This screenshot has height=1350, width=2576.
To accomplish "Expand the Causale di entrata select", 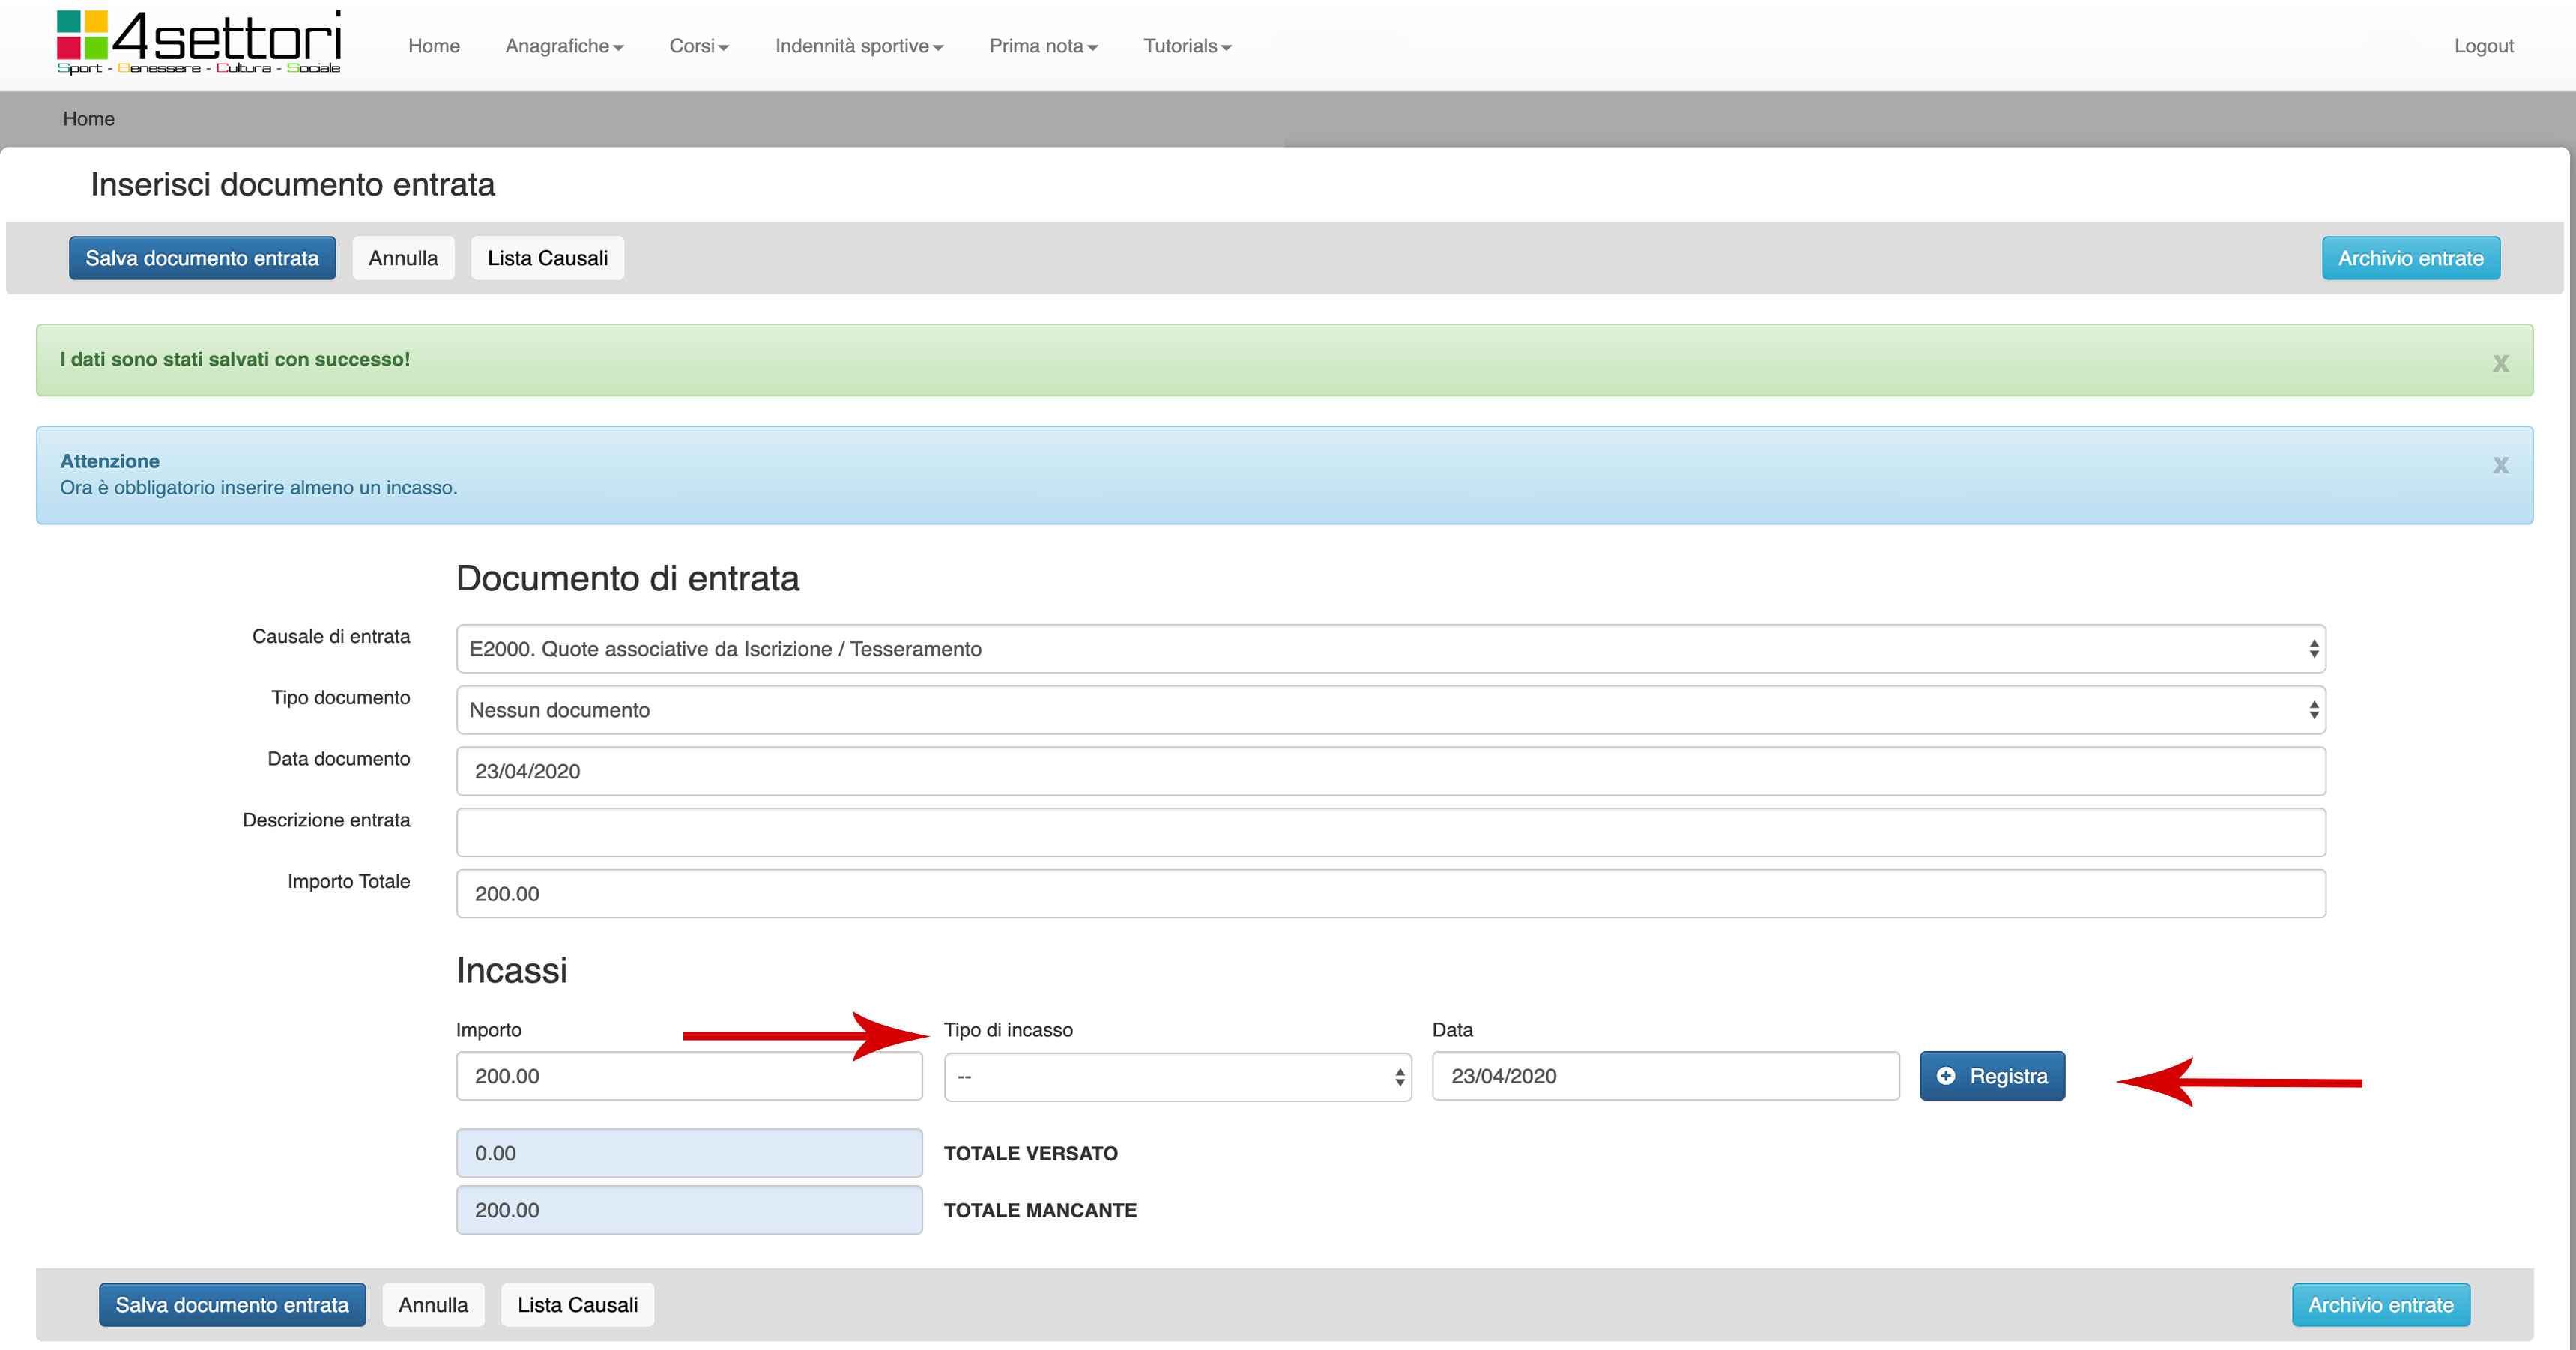I will coord(1390,649).
